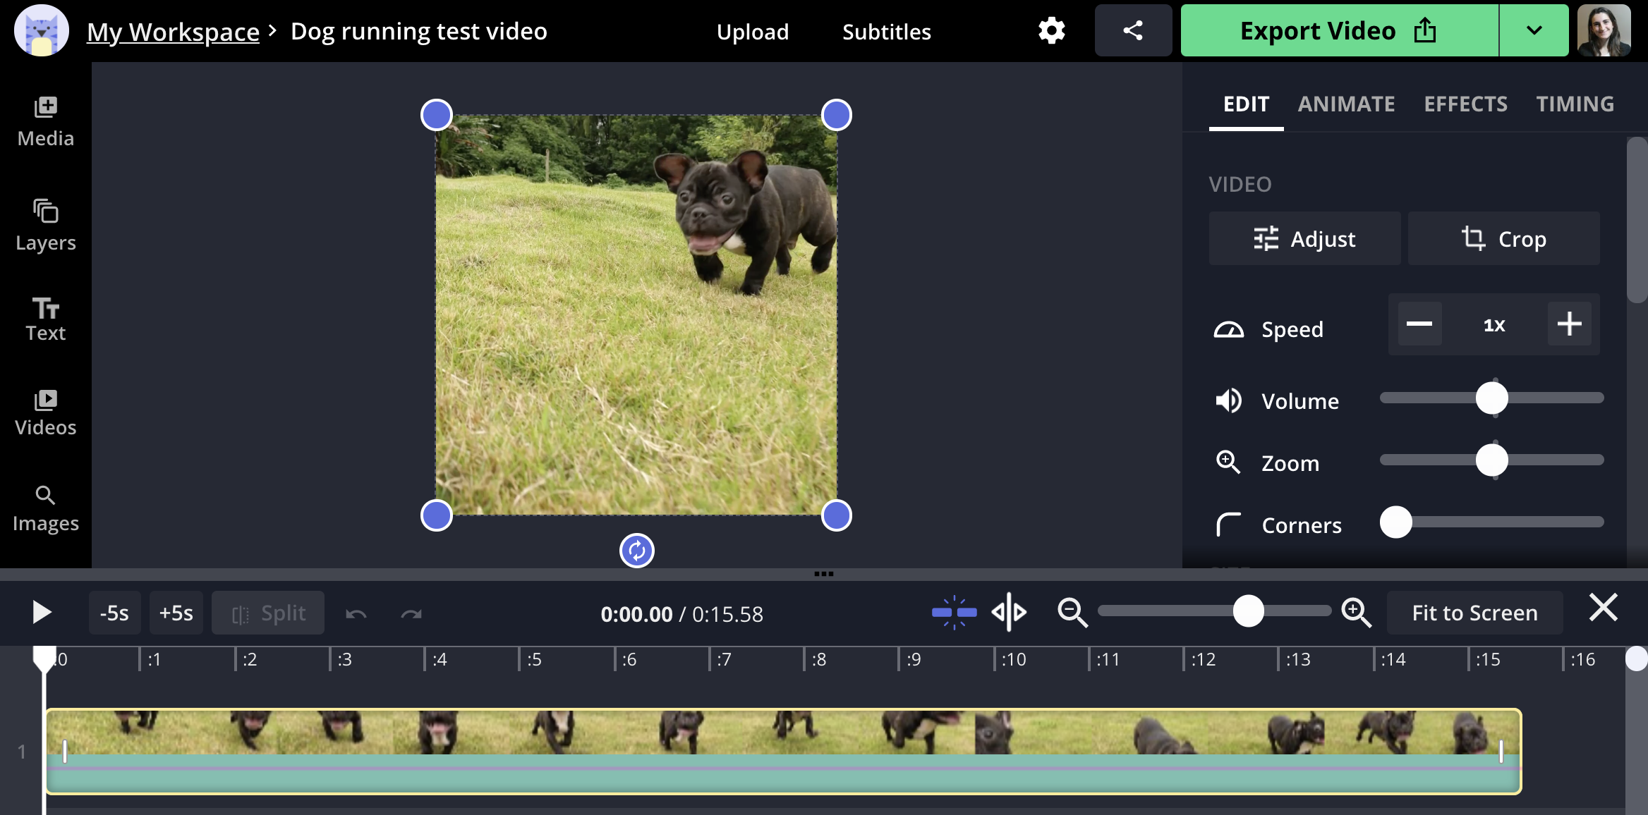Image resolution: width=1648 pixels, height=815 pixels.
Task: Switch to the ANIMATE tab
Action: (1346, 104)
